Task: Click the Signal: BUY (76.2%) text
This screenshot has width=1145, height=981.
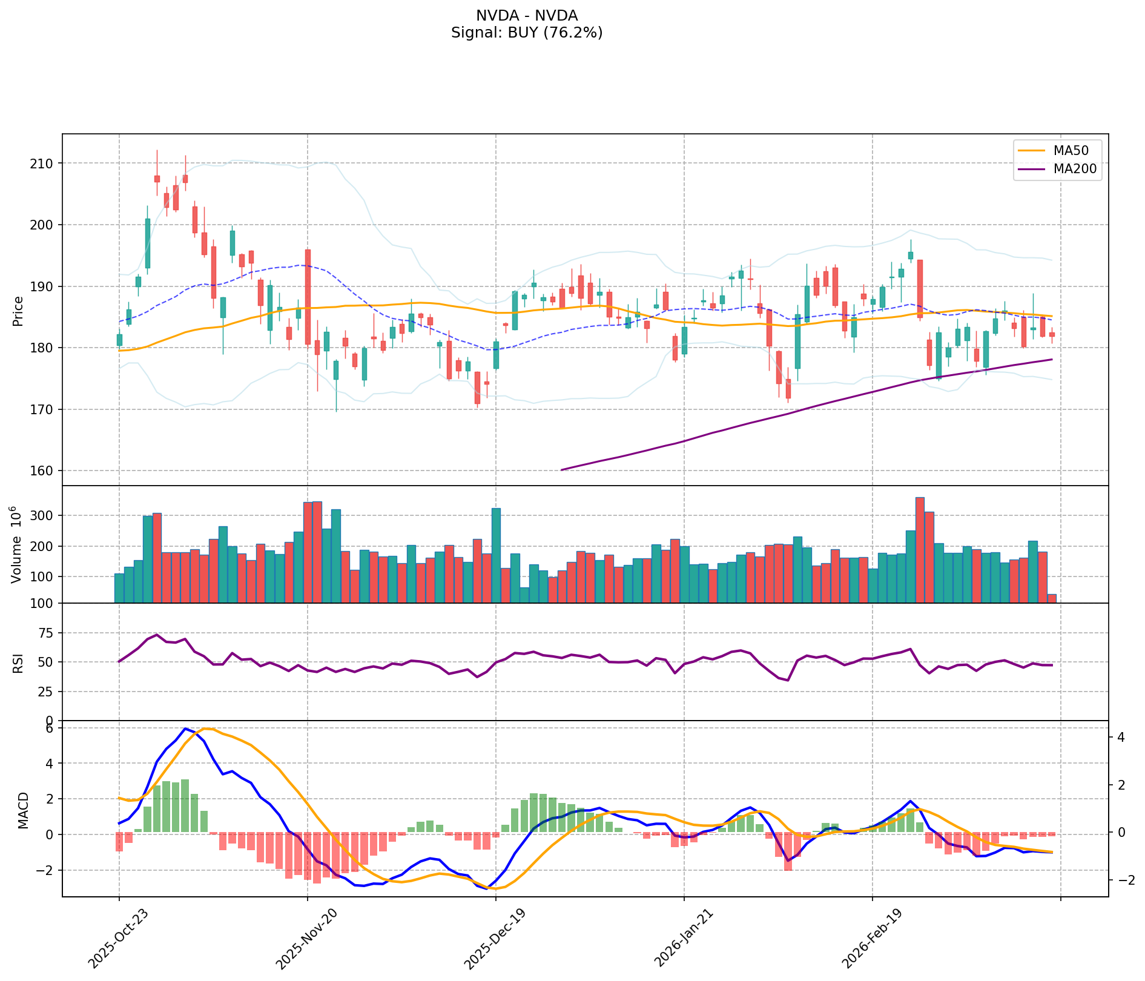Action: click(x=526, y=33)
